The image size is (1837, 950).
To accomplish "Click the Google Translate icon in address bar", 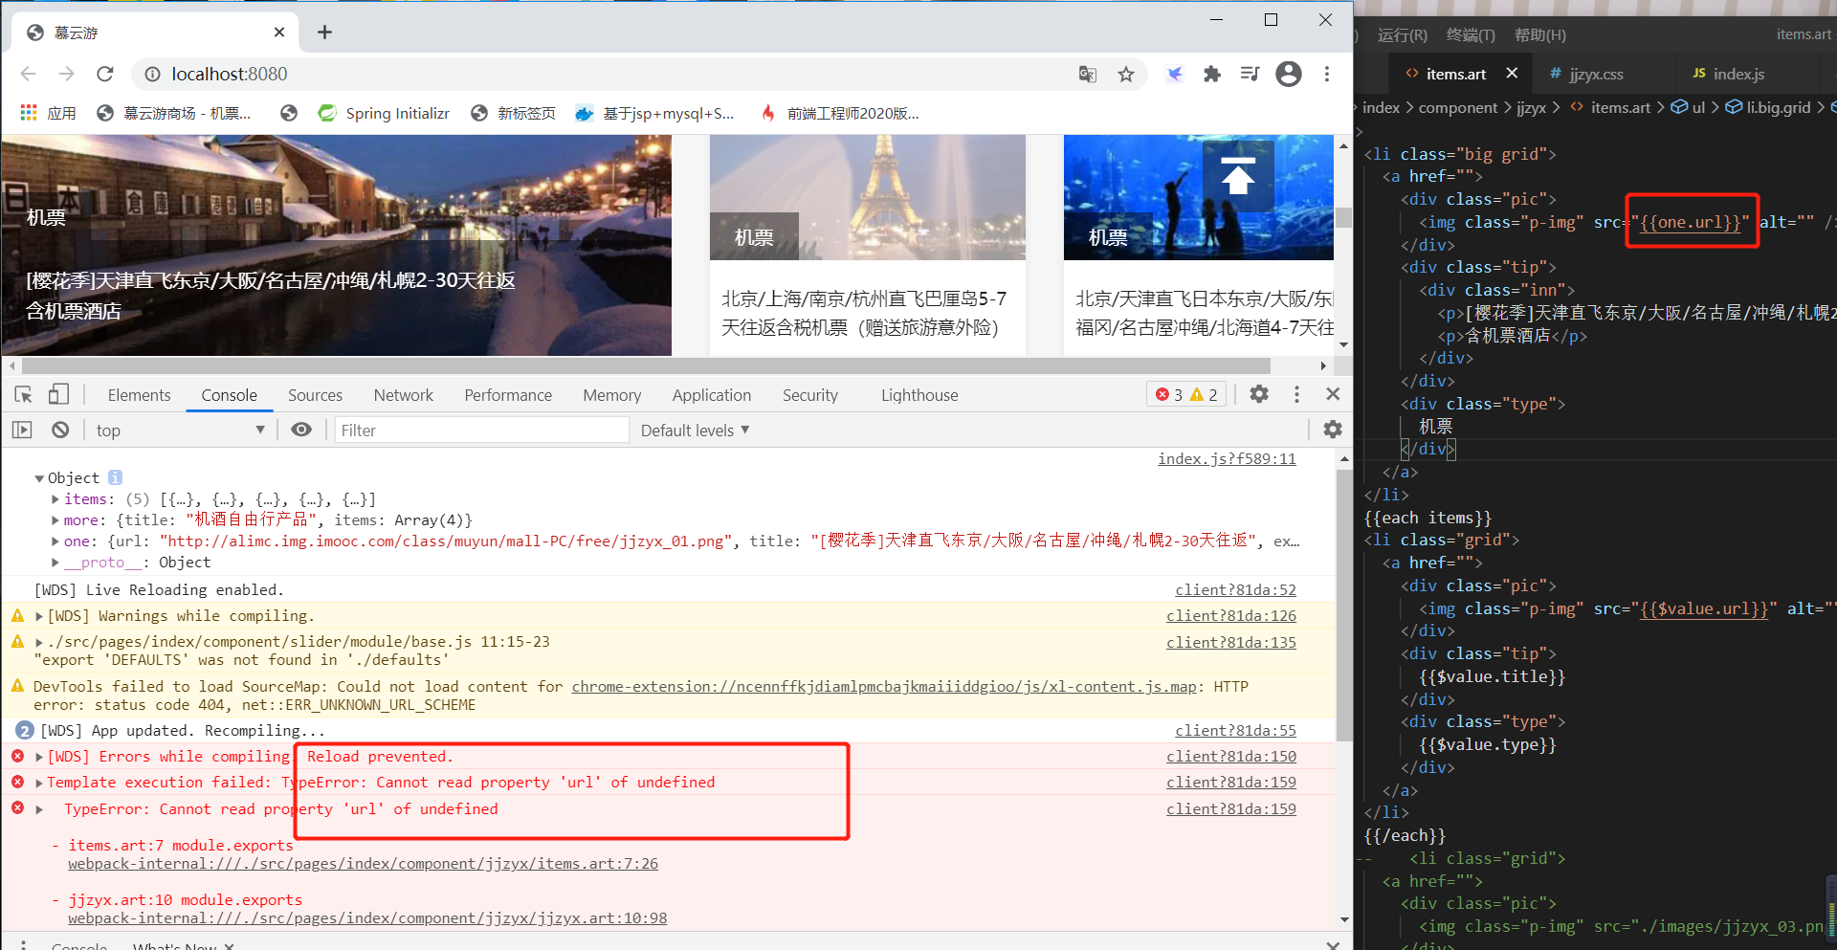I will point(1087,74).
